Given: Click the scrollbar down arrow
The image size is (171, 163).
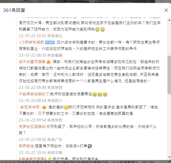Looking at the screenshot, I should [169, 157].
